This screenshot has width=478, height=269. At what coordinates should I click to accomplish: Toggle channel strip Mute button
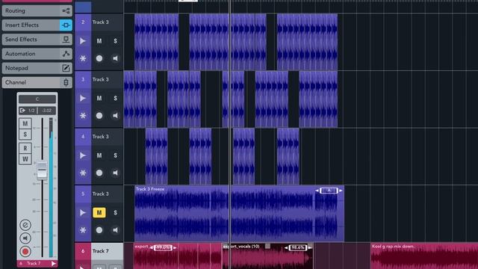25,123
